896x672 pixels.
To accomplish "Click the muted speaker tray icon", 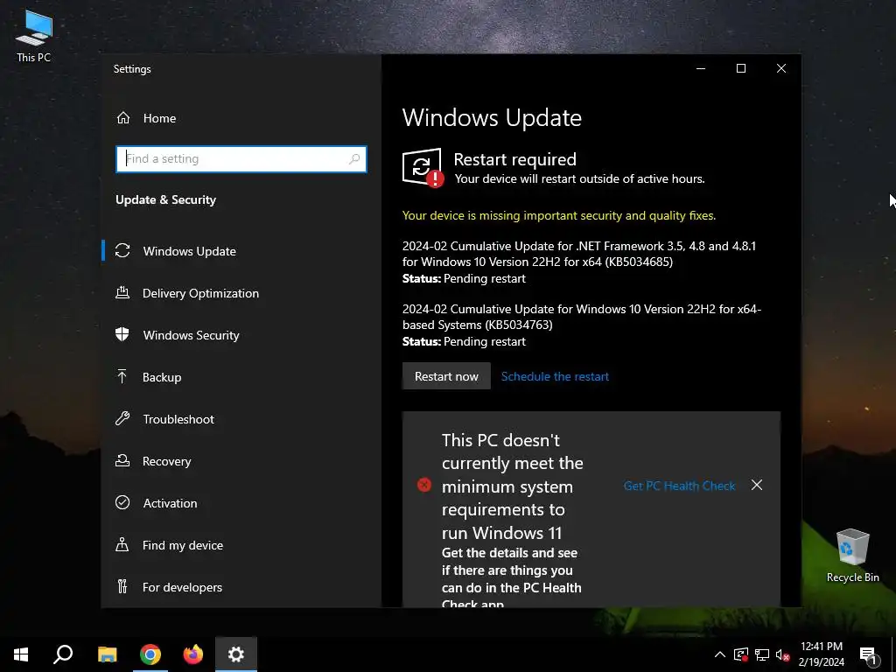I will coord(782,654).
